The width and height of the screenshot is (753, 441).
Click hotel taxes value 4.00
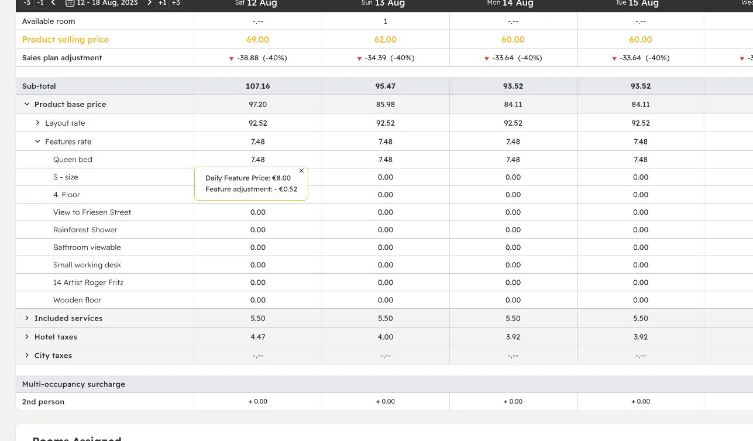(x=386, y=337)
